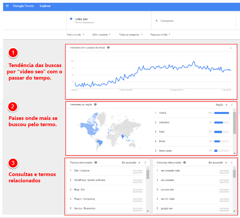Image resolution: width=240 pixels, height=218 pixels.
Task: Open more options for Tópicos relacionados
Action: [145, 163]
